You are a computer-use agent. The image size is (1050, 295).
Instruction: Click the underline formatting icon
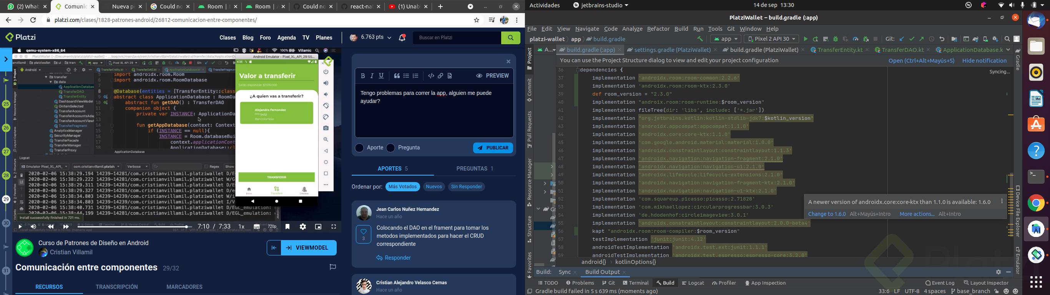(x=382, y=76)
